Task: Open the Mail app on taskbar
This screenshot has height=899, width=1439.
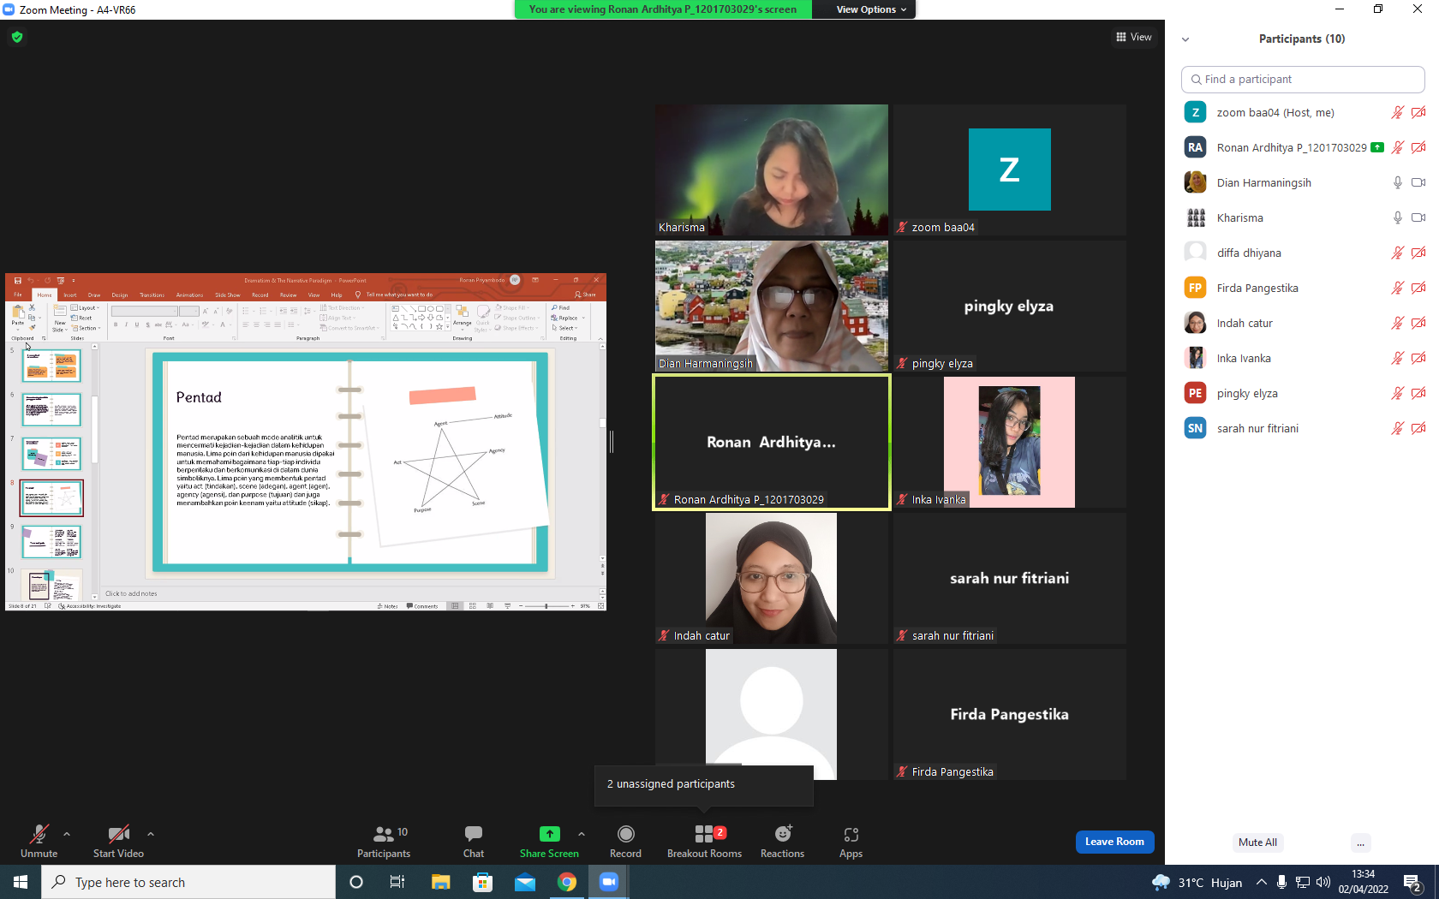Action: (524, 882)
